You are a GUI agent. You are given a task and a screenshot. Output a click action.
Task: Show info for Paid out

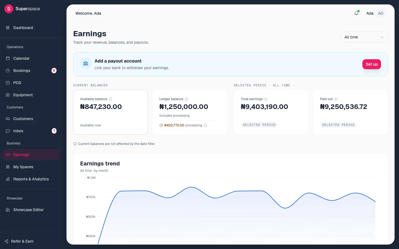tap(336, 99)
